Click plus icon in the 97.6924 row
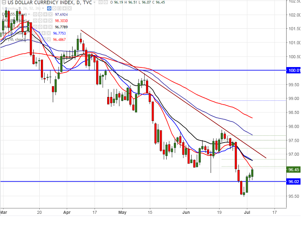This screenshot has width=306, height=229. 45,14
